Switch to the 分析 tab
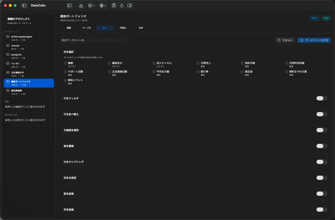This screenshot has width=335, height=220. (x=141, y=28)
